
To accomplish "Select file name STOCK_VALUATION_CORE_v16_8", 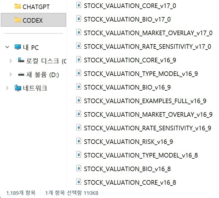I will tap(130, 182).
